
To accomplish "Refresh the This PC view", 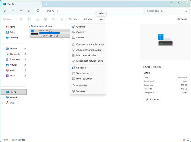I will [x=29, y=11].
